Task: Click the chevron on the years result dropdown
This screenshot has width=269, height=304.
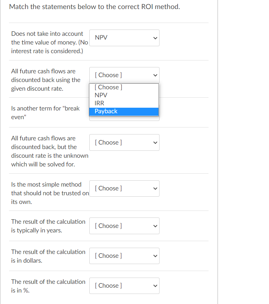Action: (154, 226)
